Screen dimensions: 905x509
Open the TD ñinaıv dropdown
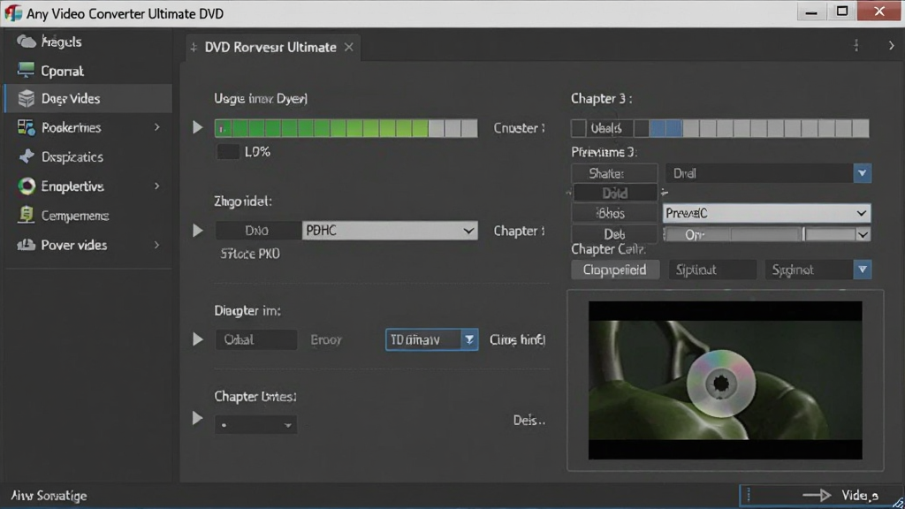click(x=431, y=339)
